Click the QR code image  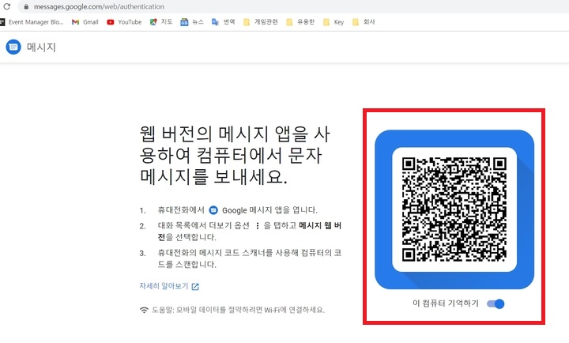[454, 209]
